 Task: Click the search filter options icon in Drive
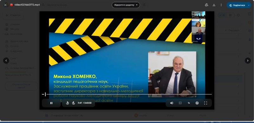[x=144, y=5]
